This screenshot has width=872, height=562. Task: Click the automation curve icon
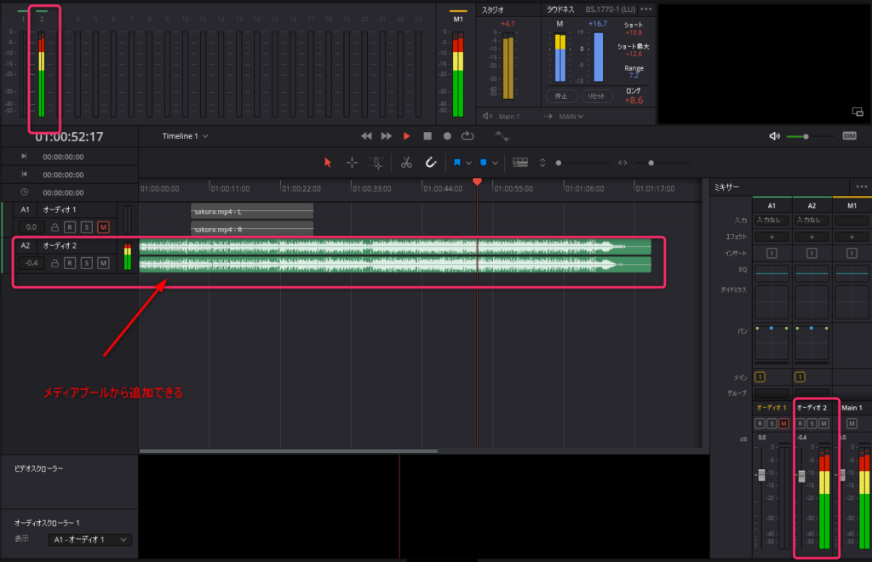coord(502,137)
